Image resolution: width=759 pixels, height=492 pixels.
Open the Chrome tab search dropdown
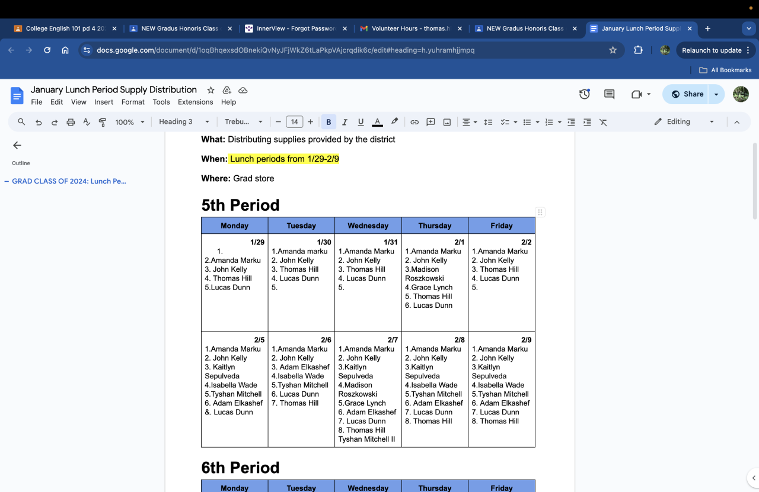(x=748, y=28)
